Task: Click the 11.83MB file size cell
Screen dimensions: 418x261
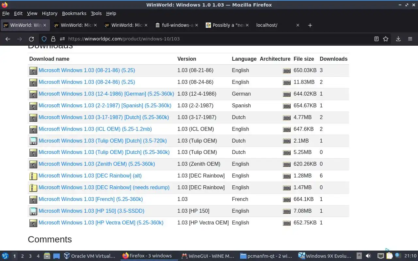Action: (x=304, y=82)
